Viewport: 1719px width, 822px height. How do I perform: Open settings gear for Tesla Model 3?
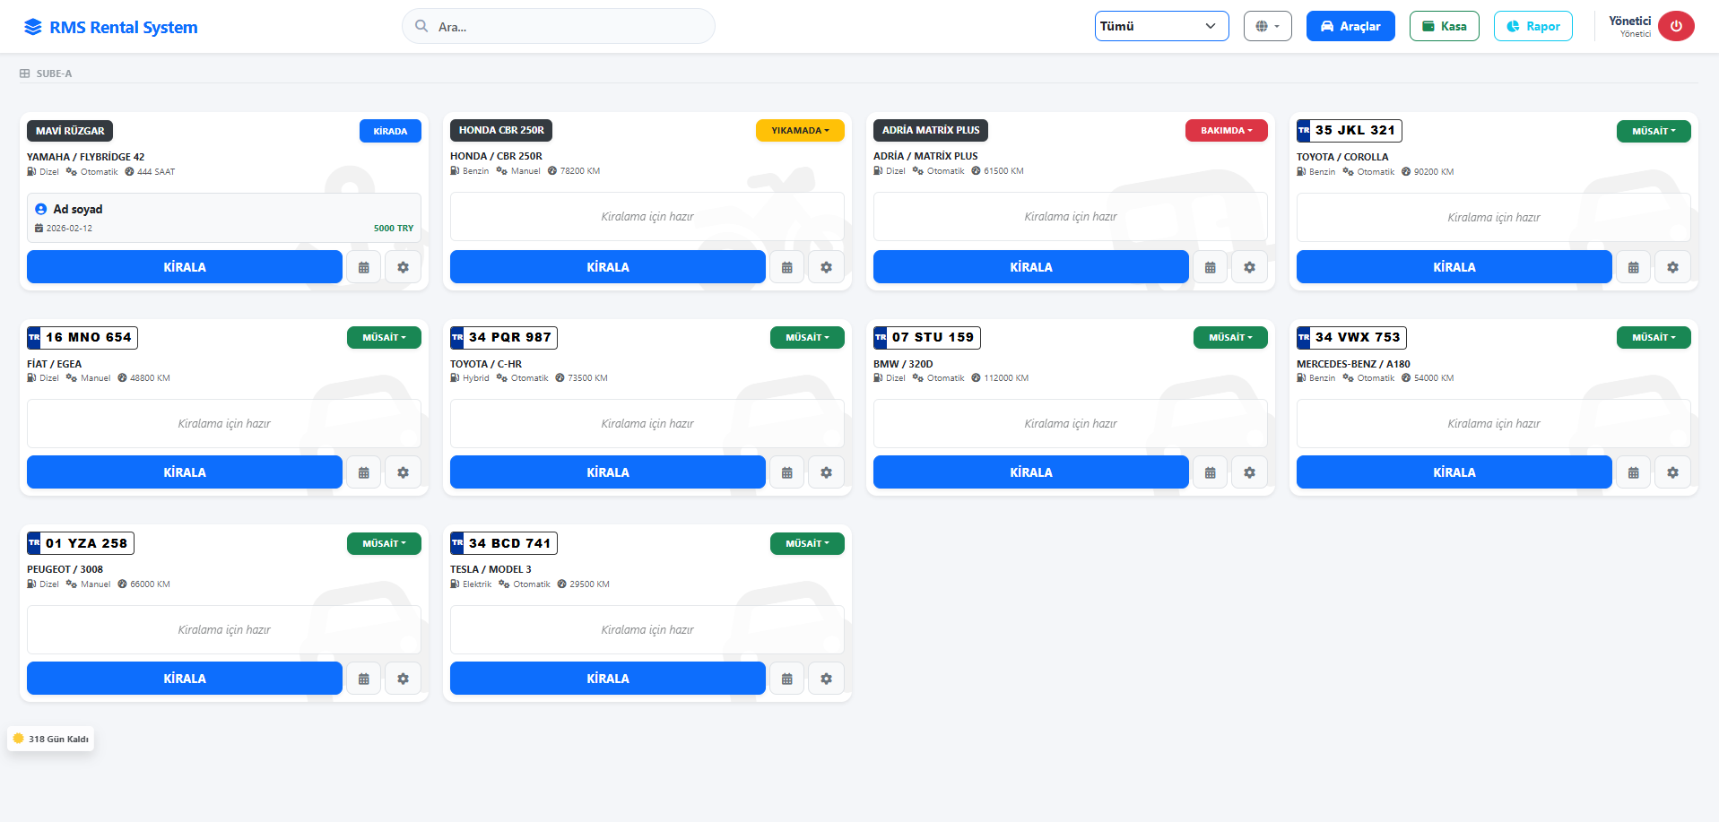point(826,679)
